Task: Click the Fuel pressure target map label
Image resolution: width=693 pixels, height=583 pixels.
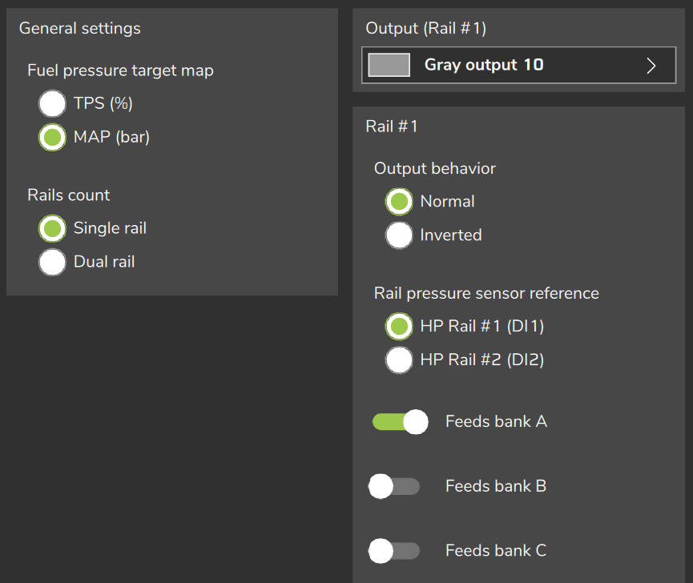Action: [x=120, y=70]
